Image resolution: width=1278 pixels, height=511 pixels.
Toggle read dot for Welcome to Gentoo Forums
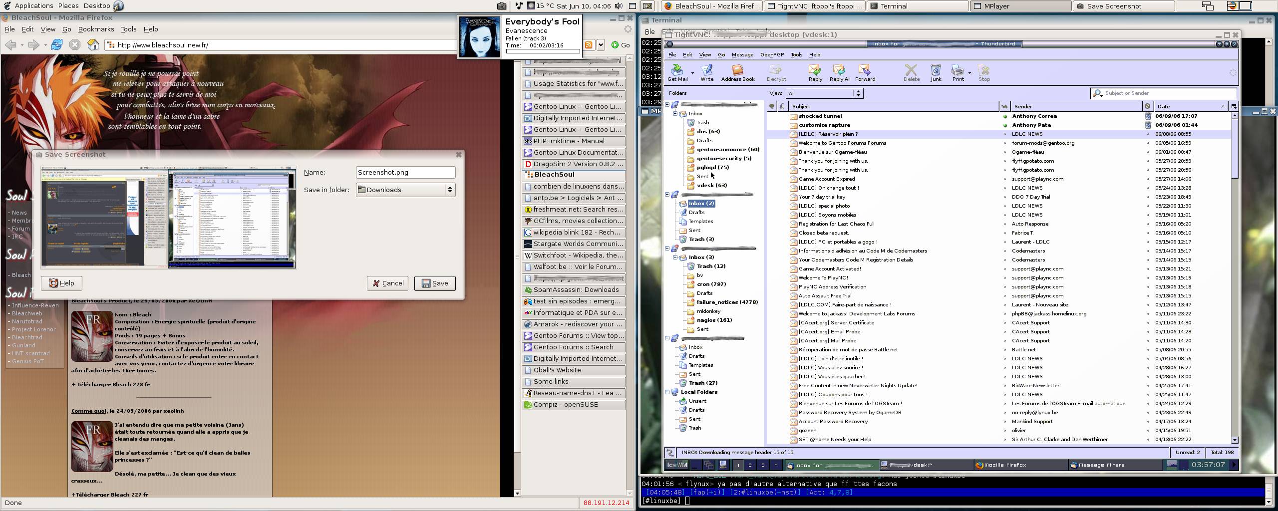pos(1005,143)
